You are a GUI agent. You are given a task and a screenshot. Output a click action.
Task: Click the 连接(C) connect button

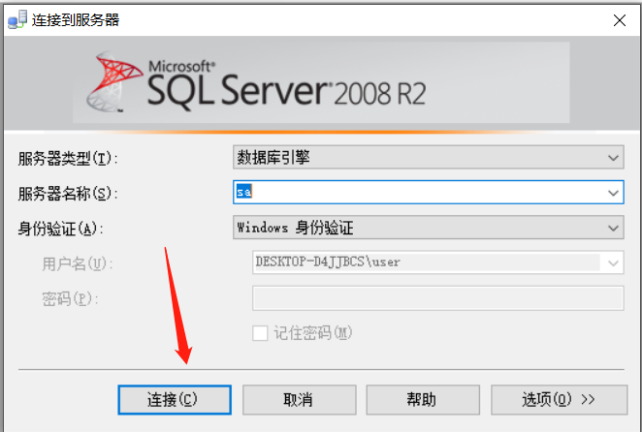[175, 399]
